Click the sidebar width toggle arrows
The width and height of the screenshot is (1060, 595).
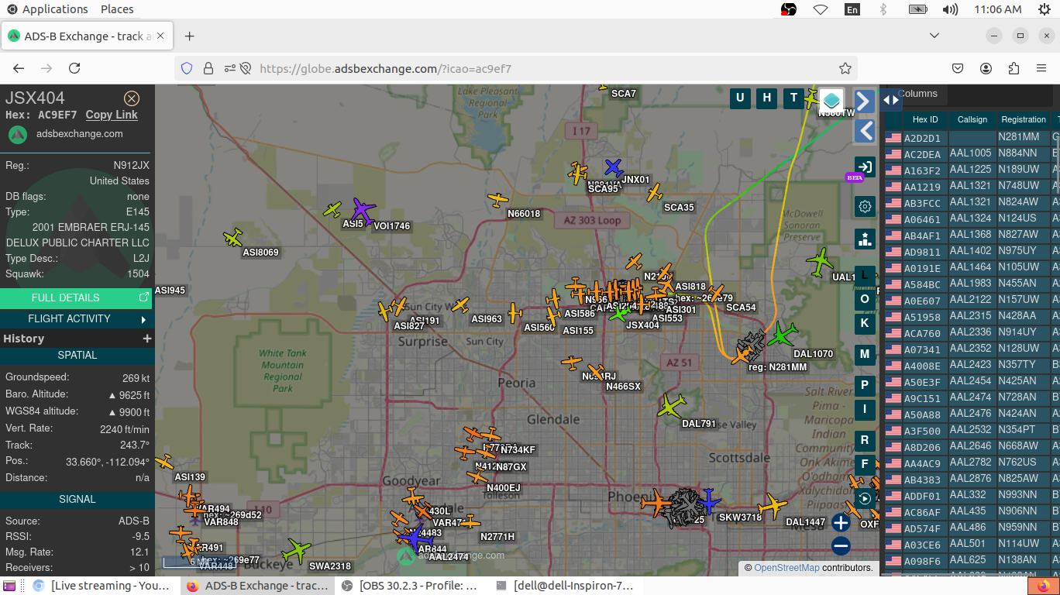(891, 99)
